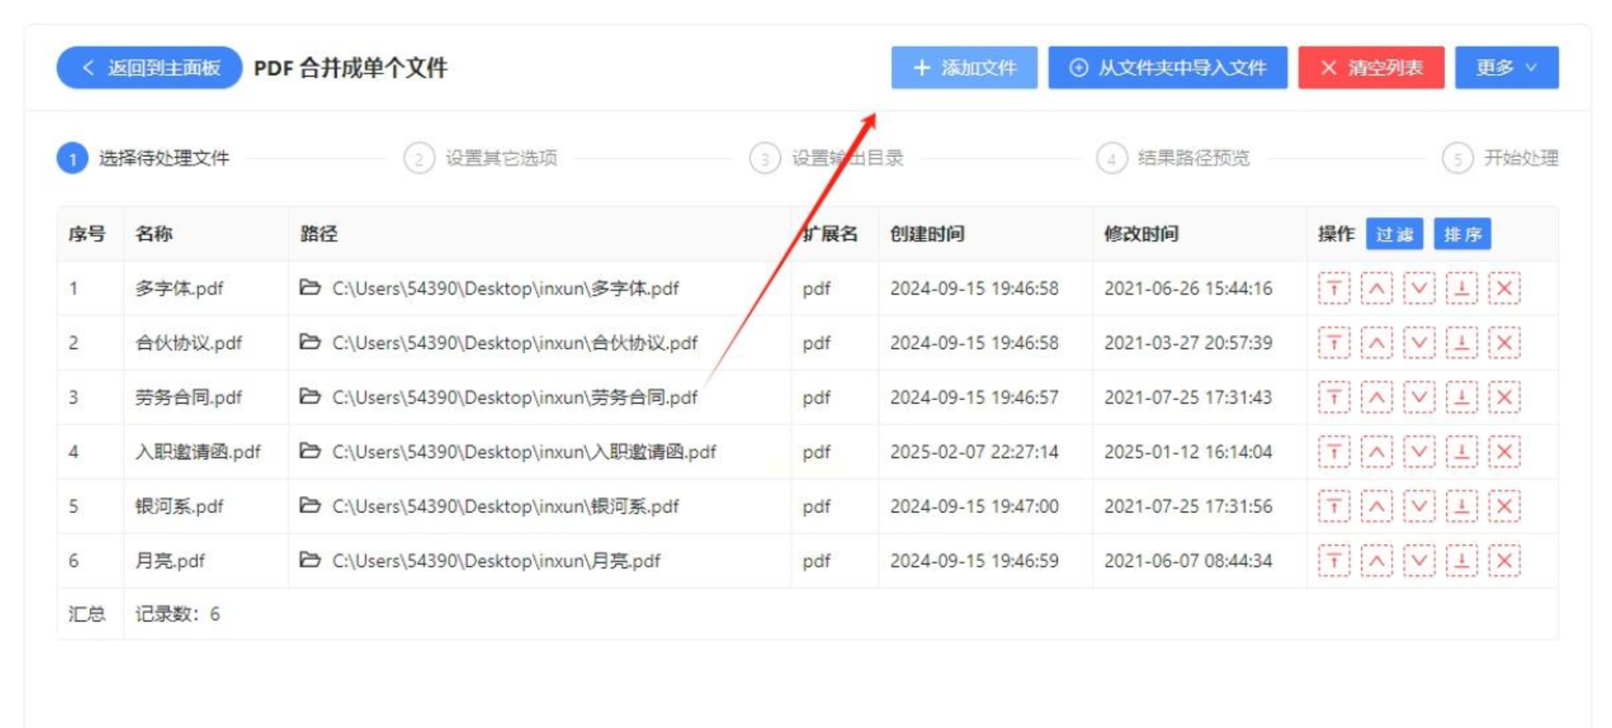The image size is (1612, 728).
Task: Remove 银河系.pdf from the file list
Action: (1504, 506)
